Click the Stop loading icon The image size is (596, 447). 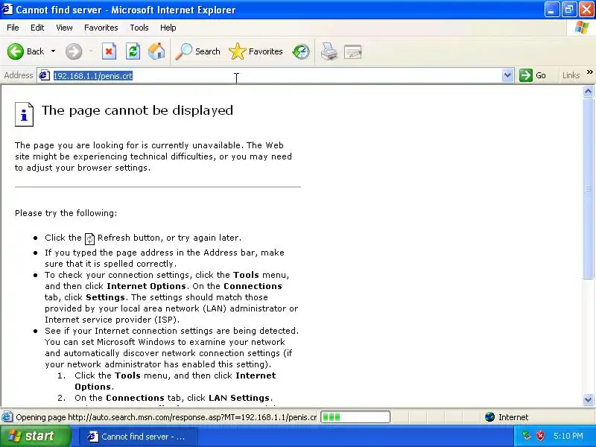(x=109, y=51)
